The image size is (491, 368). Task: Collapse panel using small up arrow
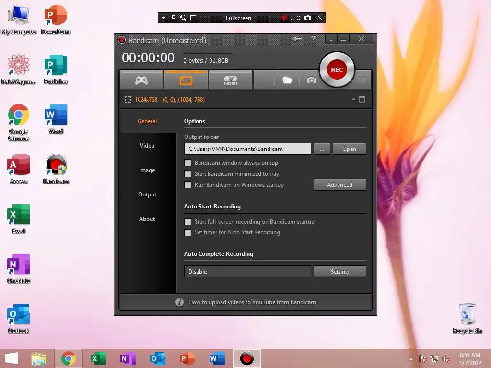pos(353,99)
